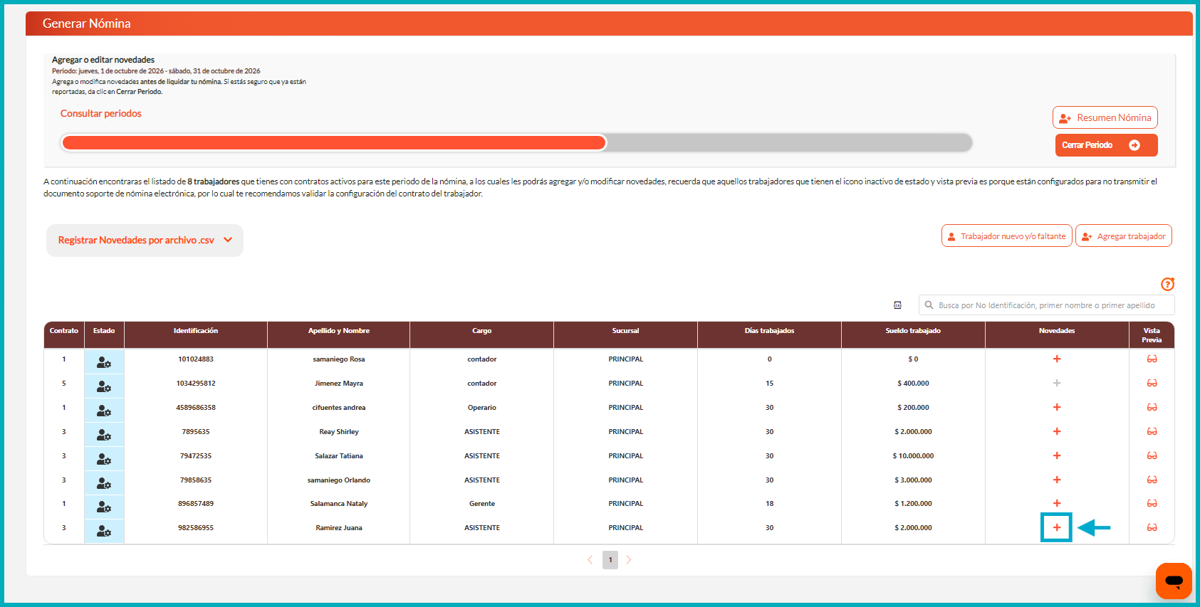1200x607 pixels.
Task: Open worker status icon for samaniego Rosa
Action: pyautogui.click(x=104, y=362)
